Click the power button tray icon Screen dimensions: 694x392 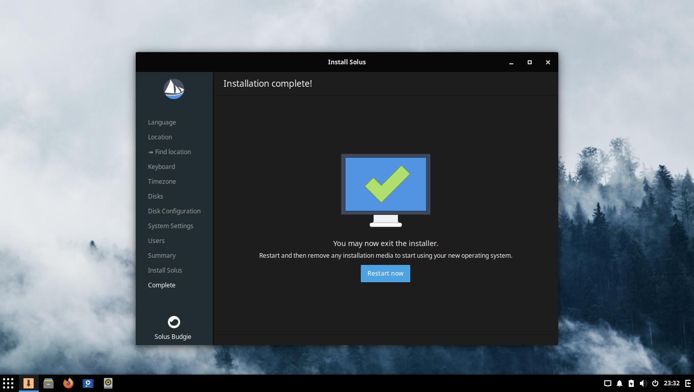[655, 383]
